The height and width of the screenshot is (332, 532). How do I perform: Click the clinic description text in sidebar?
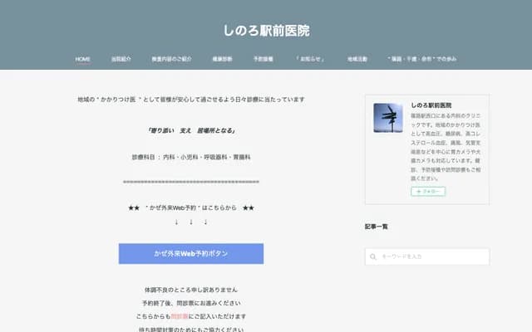pyautogui.click(x=447, y=147)
